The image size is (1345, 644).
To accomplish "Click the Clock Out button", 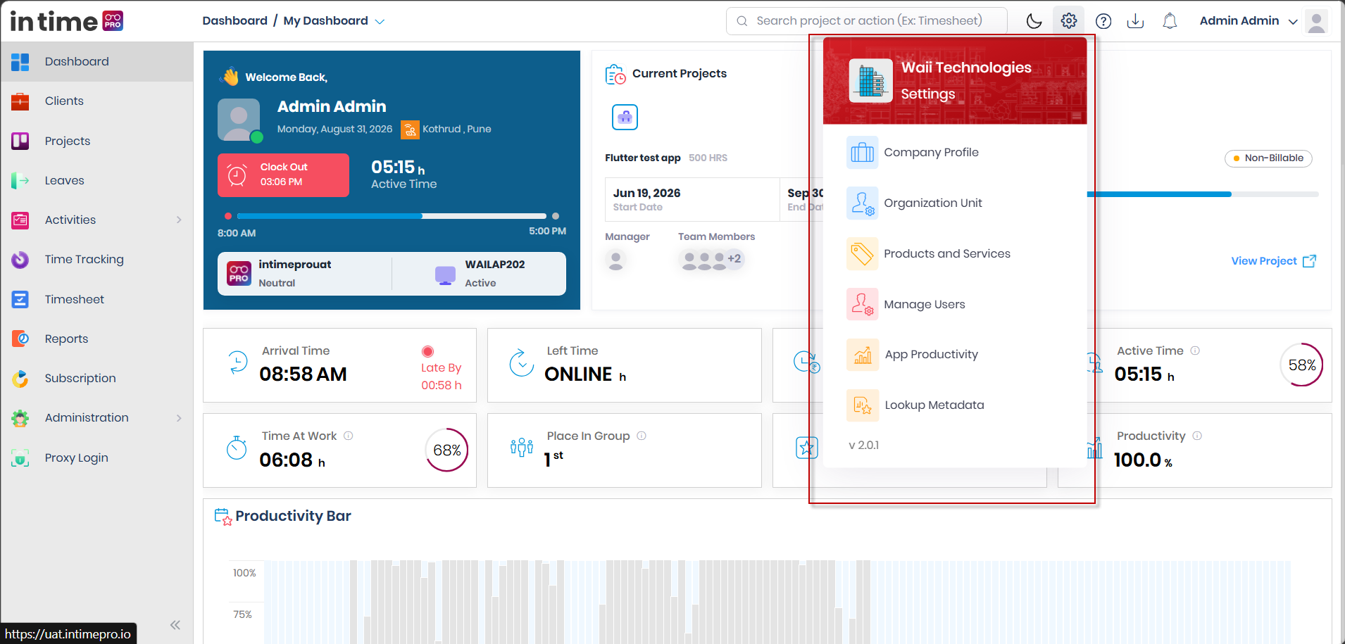I will click(283, 175).
